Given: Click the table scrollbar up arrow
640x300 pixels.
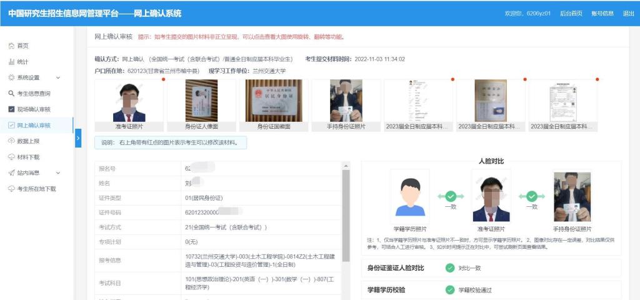Looking at the screenshot, I should [346, 166].
